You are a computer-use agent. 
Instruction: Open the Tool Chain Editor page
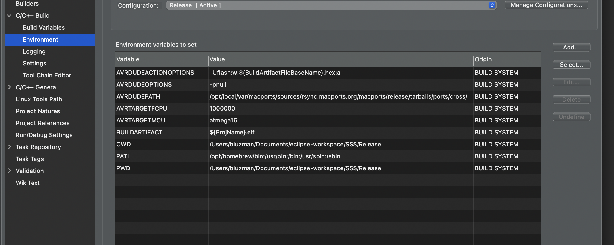click(47, 75)
